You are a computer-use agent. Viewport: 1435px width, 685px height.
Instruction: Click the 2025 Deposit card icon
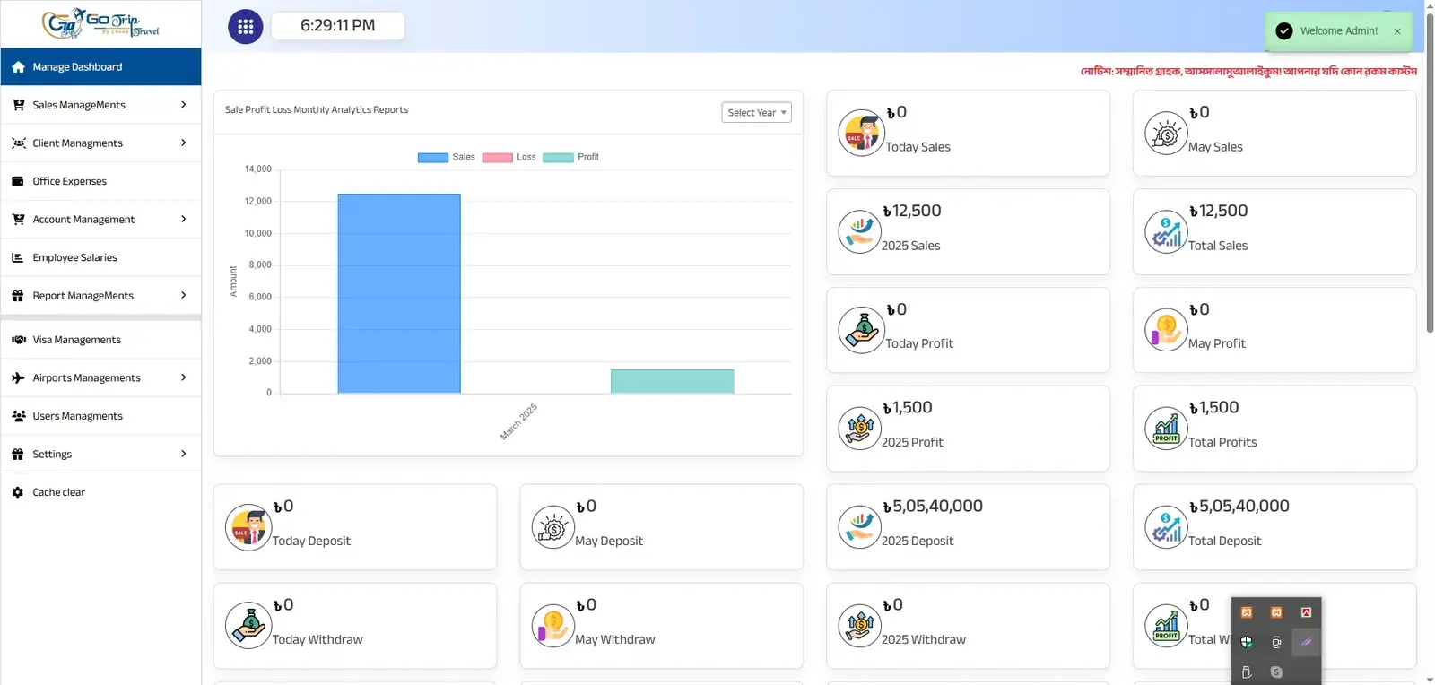[x=859, y=527]
